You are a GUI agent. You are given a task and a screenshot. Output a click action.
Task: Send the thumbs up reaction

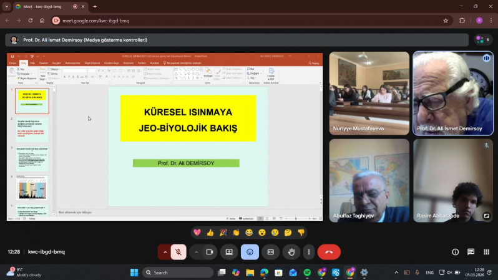210,233
